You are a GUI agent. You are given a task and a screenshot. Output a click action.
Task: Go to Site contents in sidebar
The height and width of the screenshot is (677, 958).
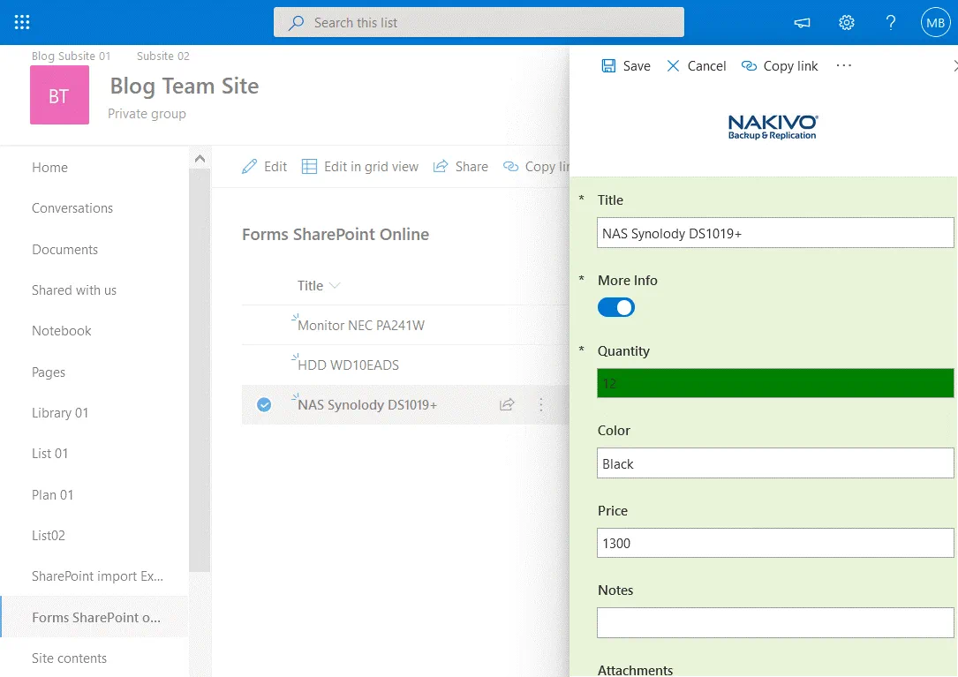tap(69, 658)
